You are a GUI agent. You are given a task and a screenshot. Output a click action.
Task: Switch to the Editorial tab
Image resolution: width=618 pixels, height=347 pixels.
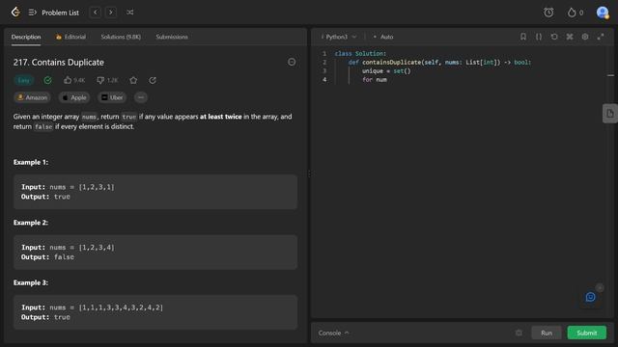[70, 37]
